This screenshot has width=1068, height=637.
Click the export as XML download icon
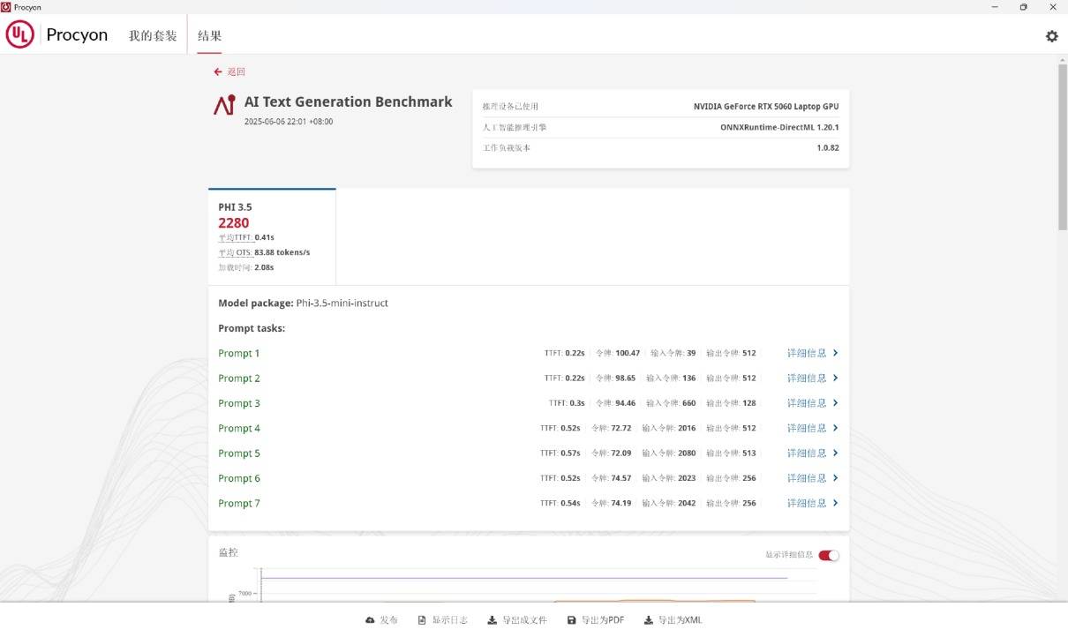click(x=649, y=620)
